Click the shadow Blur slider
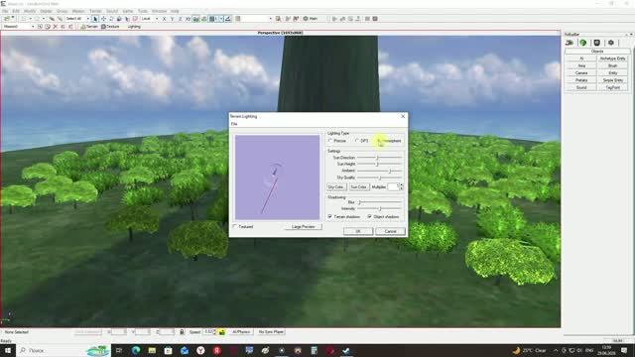Viewport: 635px width, 357px height. tap(379, 202)
